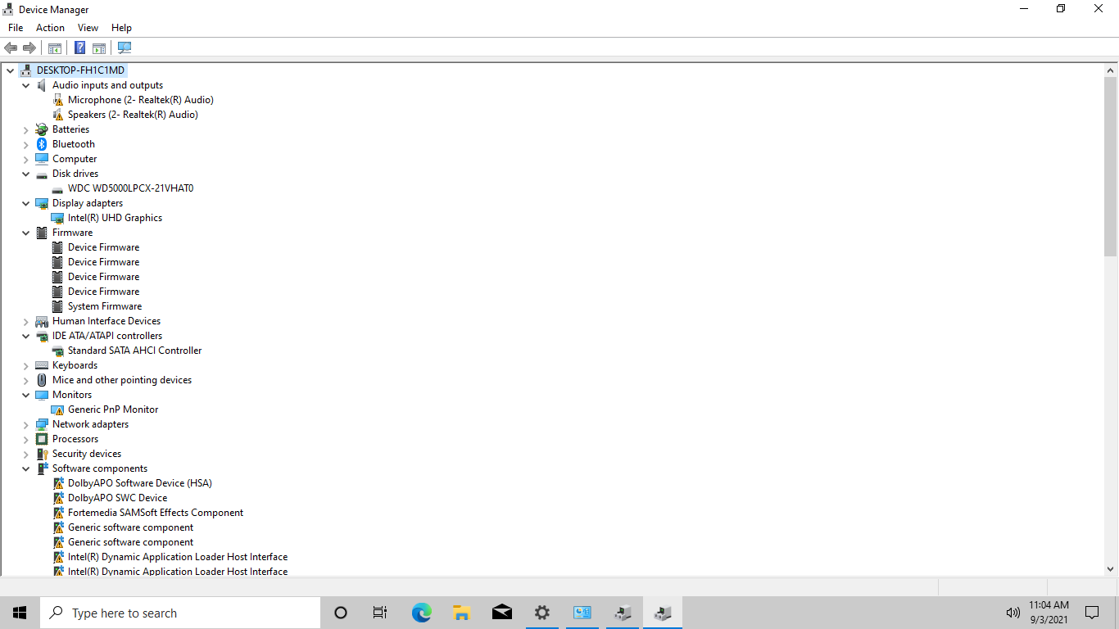Collapse the IDE ATA/ATAPI controllers node arrow
Image resolution: width=1119 pixels, height=629 pixels.
[x=26, y=336]
